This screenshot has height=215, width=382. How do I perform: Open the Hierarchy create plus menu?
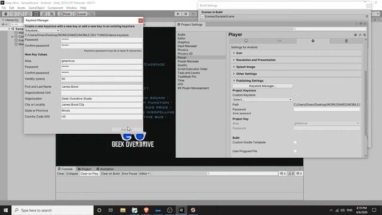[x=4, y=24]
